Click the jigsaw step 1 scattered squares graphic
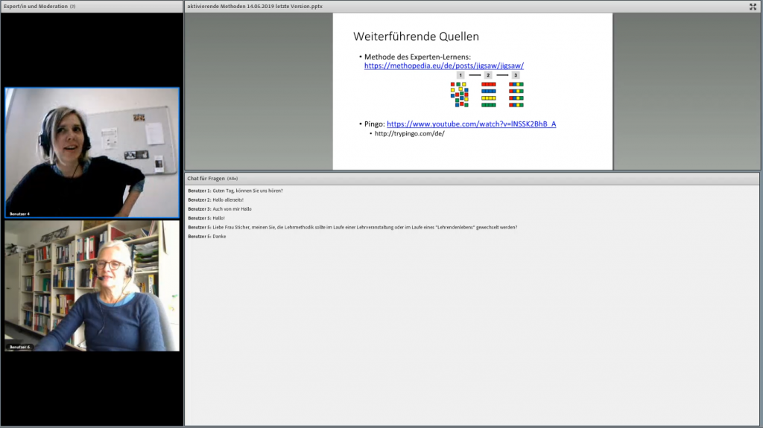 tap(460, 95)
